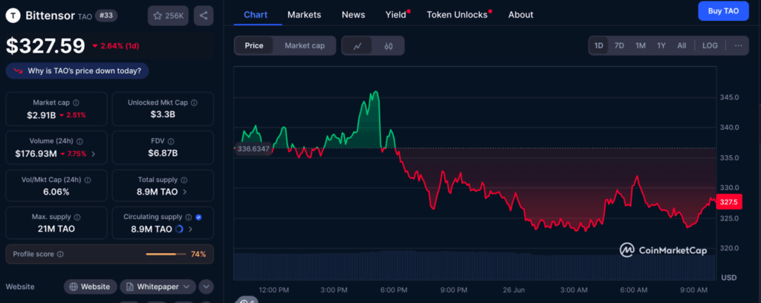Toggle LOG scale on chart
The width and height of the screenshot is (761, 303).
[x=710, y=45]
